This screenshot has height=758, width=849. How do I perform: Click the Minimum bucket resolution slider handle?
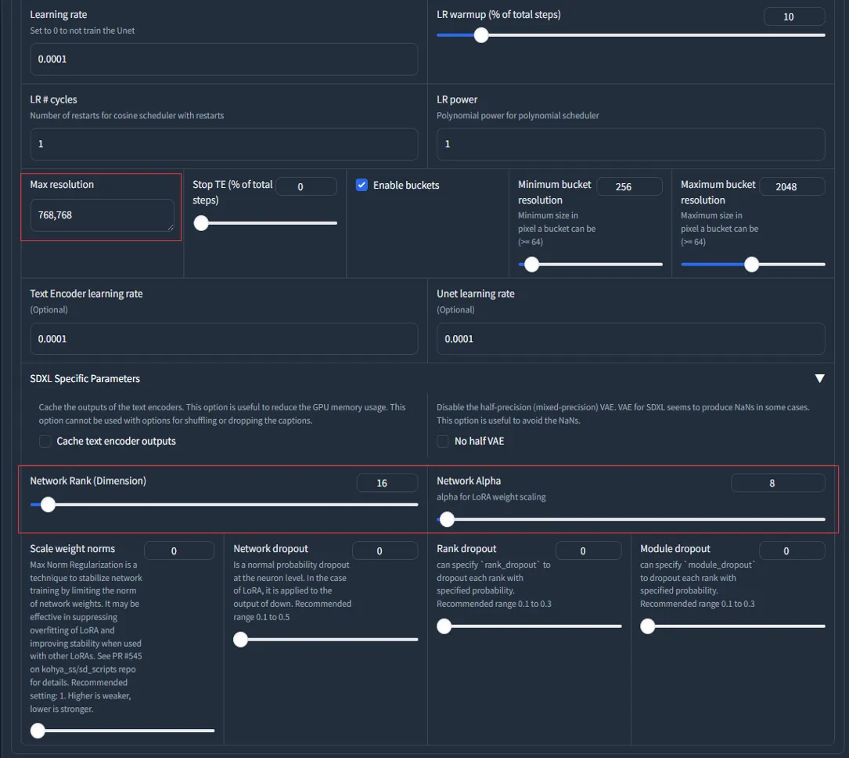click(532, 265)
